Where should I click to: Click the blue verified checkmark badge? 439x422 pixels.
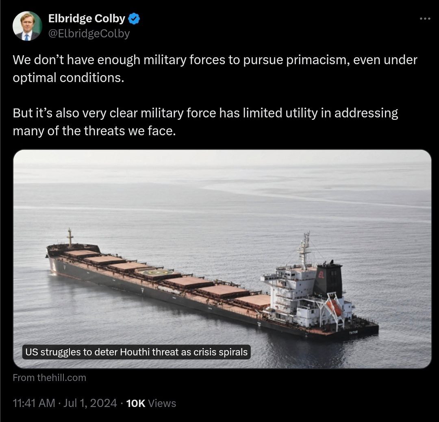click(x=135, y=19)
